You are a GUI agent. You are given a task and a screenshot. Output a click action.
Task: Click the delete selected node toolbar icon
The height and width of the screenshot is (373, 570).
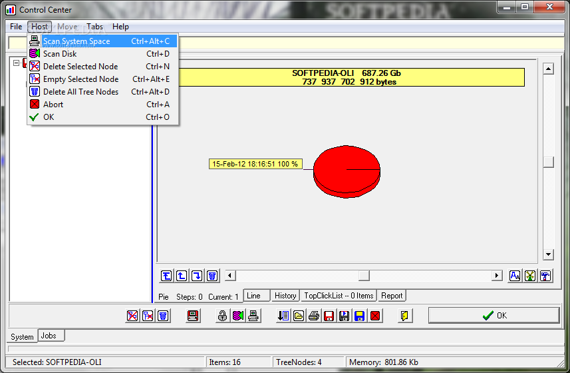[x=132, y=316]
